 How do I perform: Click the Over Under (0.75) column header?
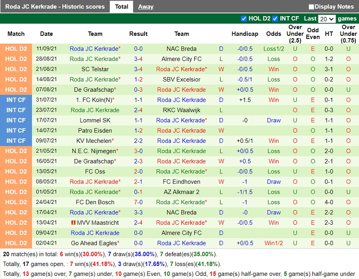[348, 34]
